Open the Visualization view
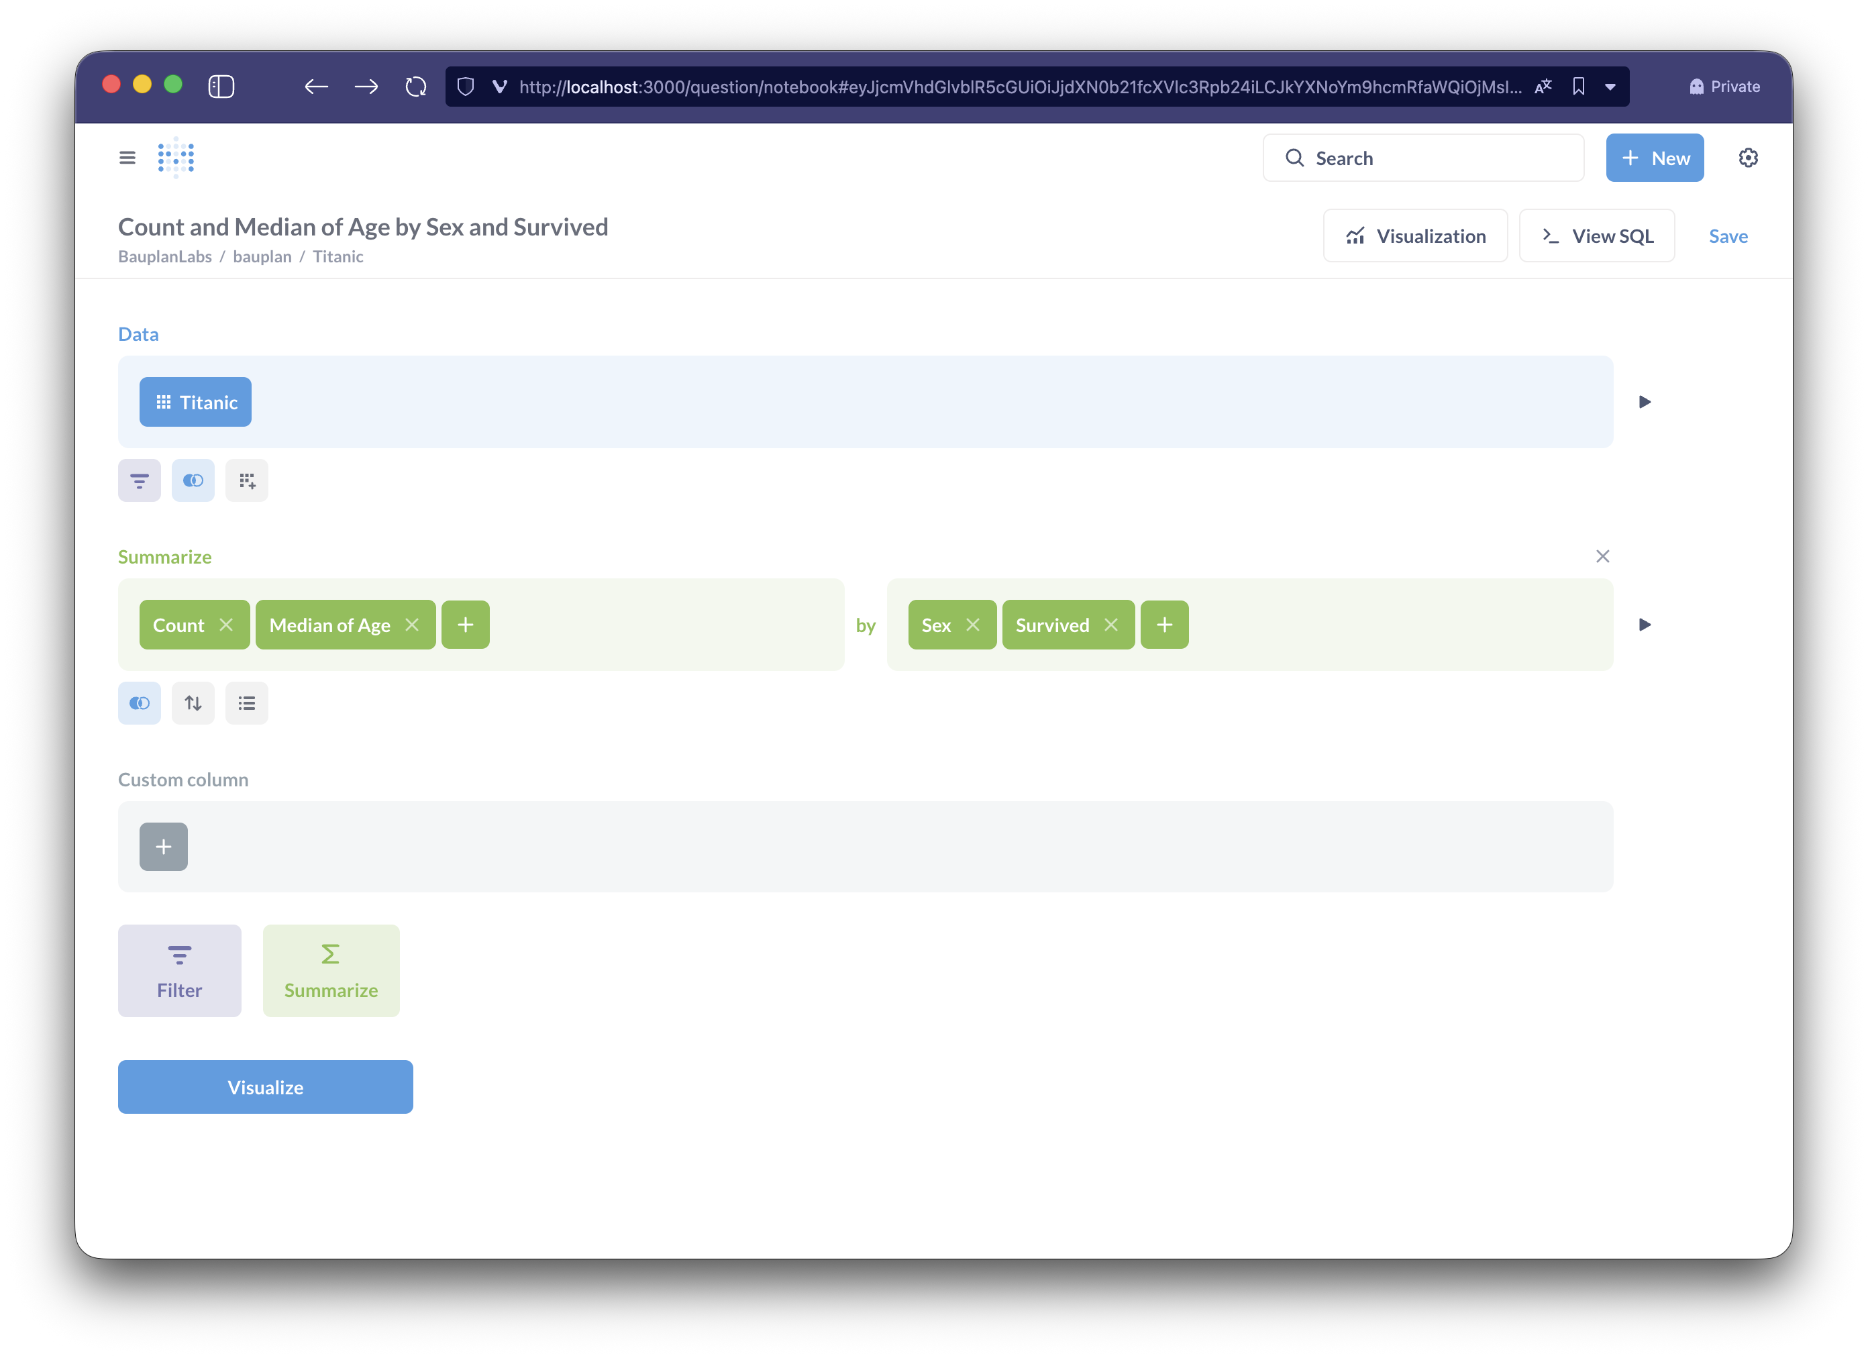1868x1358 pixels. click(1415, 236)
